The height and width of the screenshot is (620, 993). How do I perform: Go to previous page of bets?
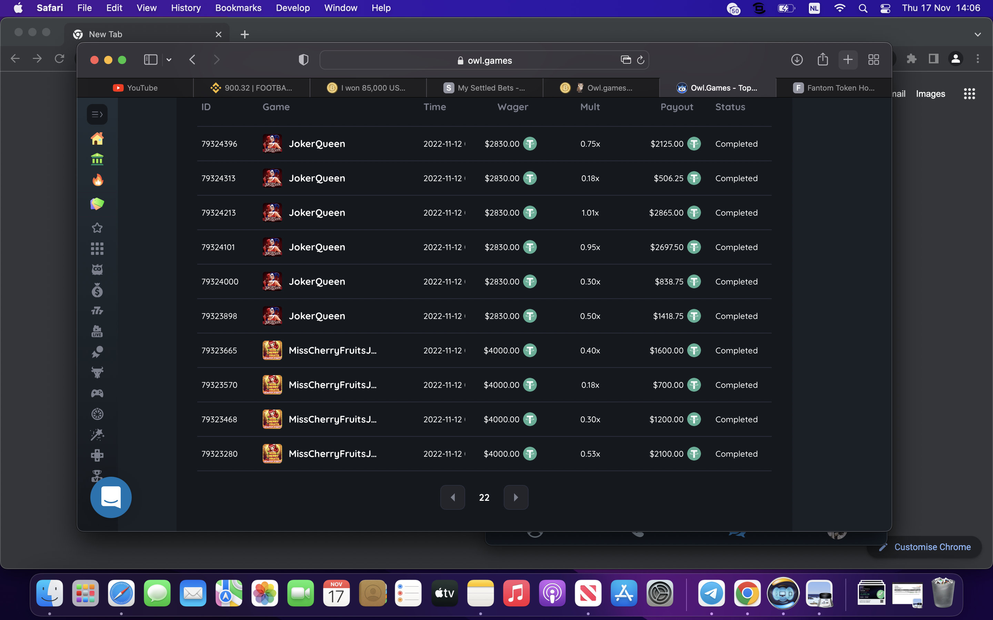coord(453,497)
